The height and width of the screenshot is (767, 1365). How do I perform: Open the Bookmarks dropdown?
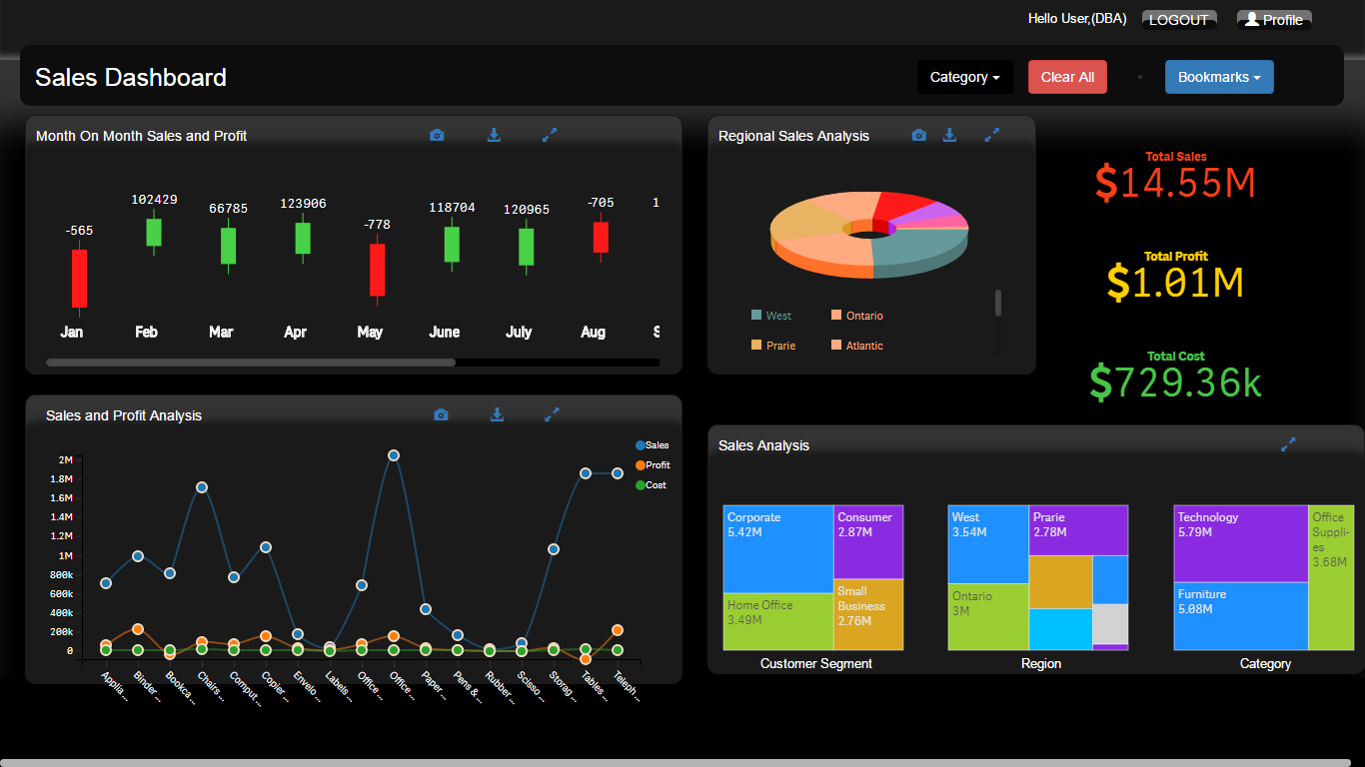click(x=1218, y=77)
